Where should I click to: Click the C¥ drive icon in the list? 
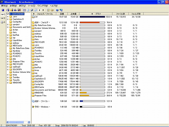pyautogui.click(x=33, y=17)
